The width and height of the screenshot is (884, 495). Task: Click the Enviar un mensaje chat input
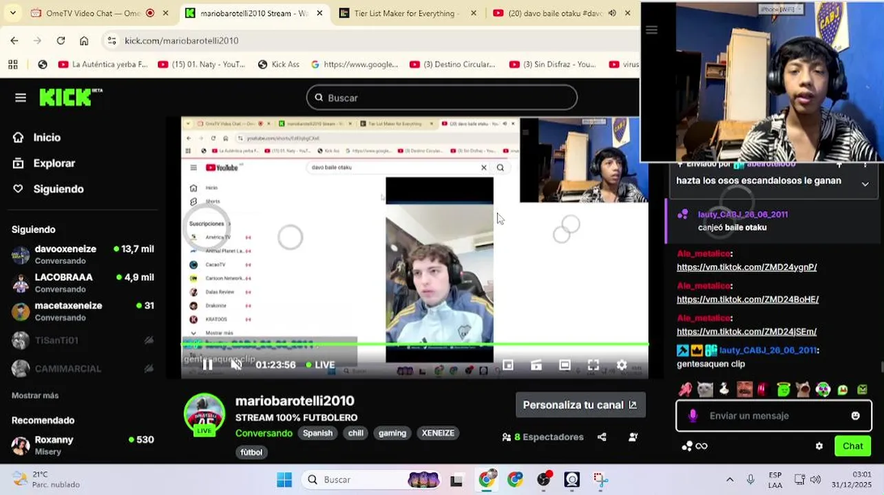click(774, 416)
